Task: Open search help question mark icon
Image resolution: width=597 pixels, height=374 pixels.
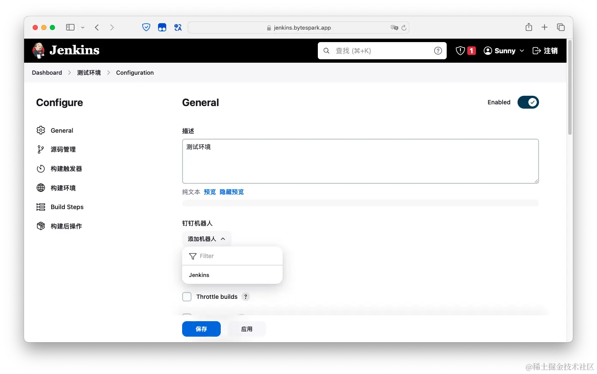Action: click(x=438, y=51)
